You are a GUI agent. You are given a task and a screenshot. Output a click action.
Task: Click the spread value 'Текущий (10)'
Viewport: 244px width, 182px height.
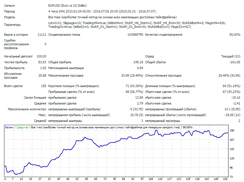(x=231, y=56)
